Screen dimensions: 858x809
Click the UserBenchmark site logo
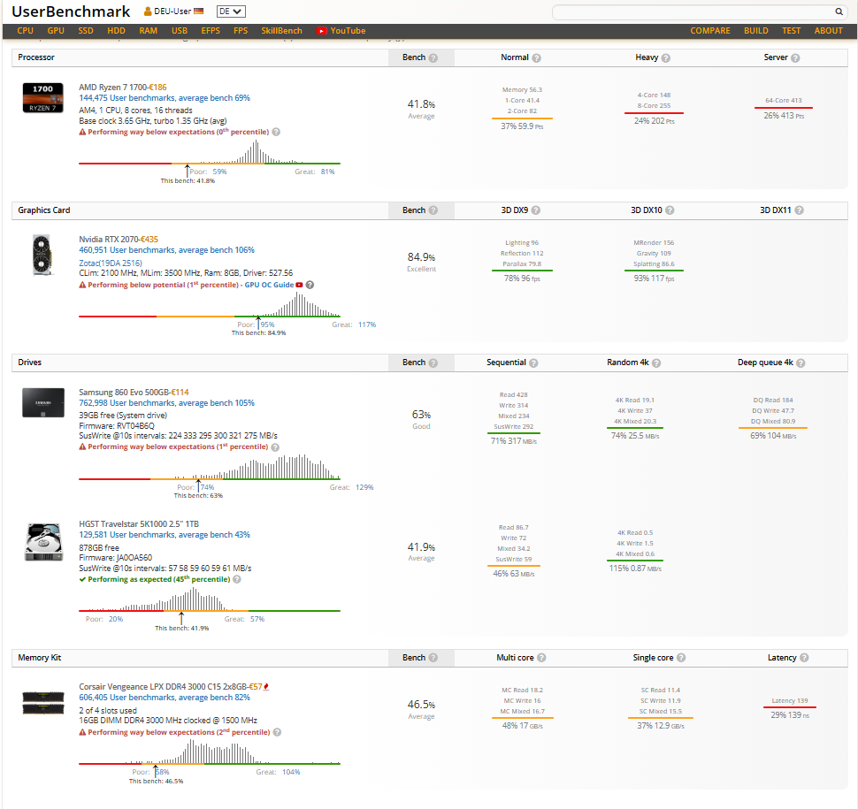(71, 11)
